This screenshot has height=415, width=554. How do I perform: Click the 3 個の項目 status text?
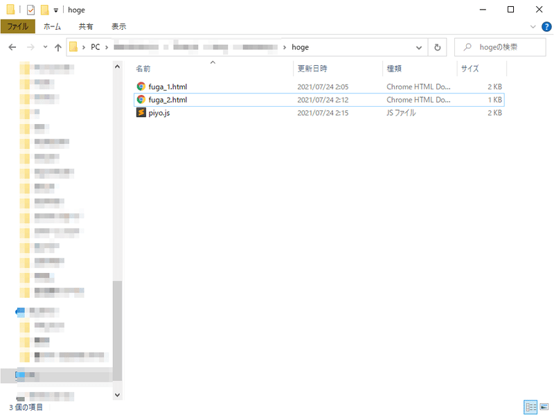point(26,407)
